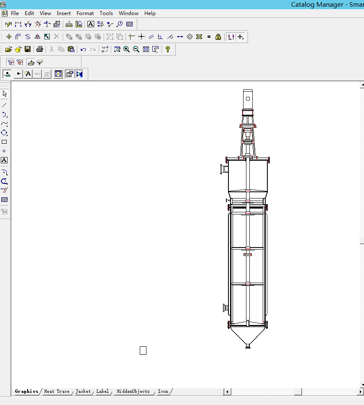Click the horizontal scrollbar left arrow
The height and width of the screenshot is (405, 364).
(x=227, y=392)
